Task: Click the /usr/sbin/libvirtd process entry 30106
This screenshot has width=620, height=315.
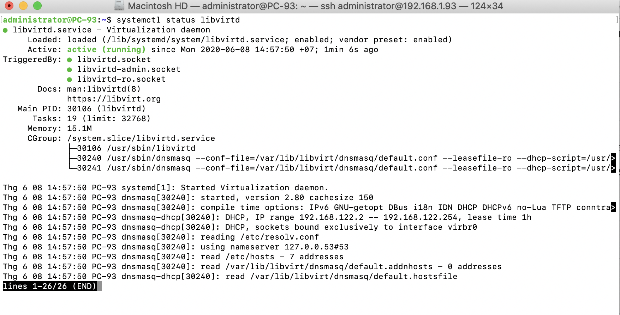Action: (x=136, y=148)
